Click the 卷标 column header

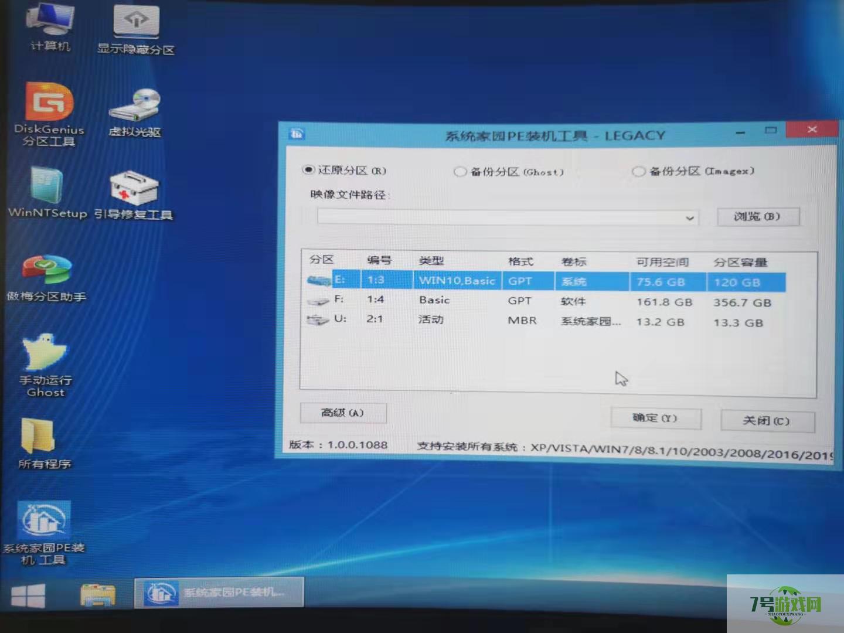(573, 261)
